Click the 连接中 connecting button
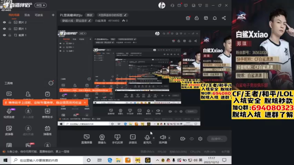Viewport: 294px width, 165px height. 217,139
